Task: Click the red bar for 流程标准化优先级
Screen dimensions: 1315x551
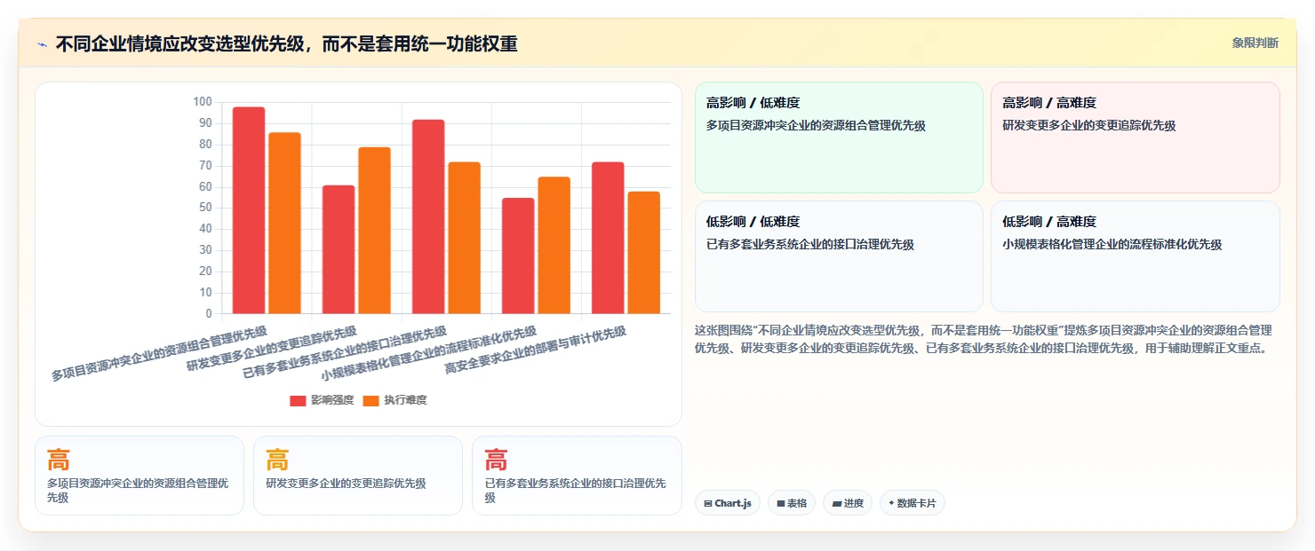Action: pos(518,256)
